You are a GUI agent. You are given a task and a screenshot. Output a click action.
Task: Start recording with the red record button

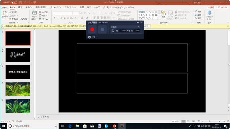92,29
